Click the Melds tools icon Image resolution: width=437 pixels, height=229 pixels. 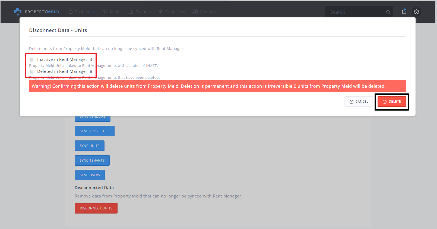tap(105, 12)
